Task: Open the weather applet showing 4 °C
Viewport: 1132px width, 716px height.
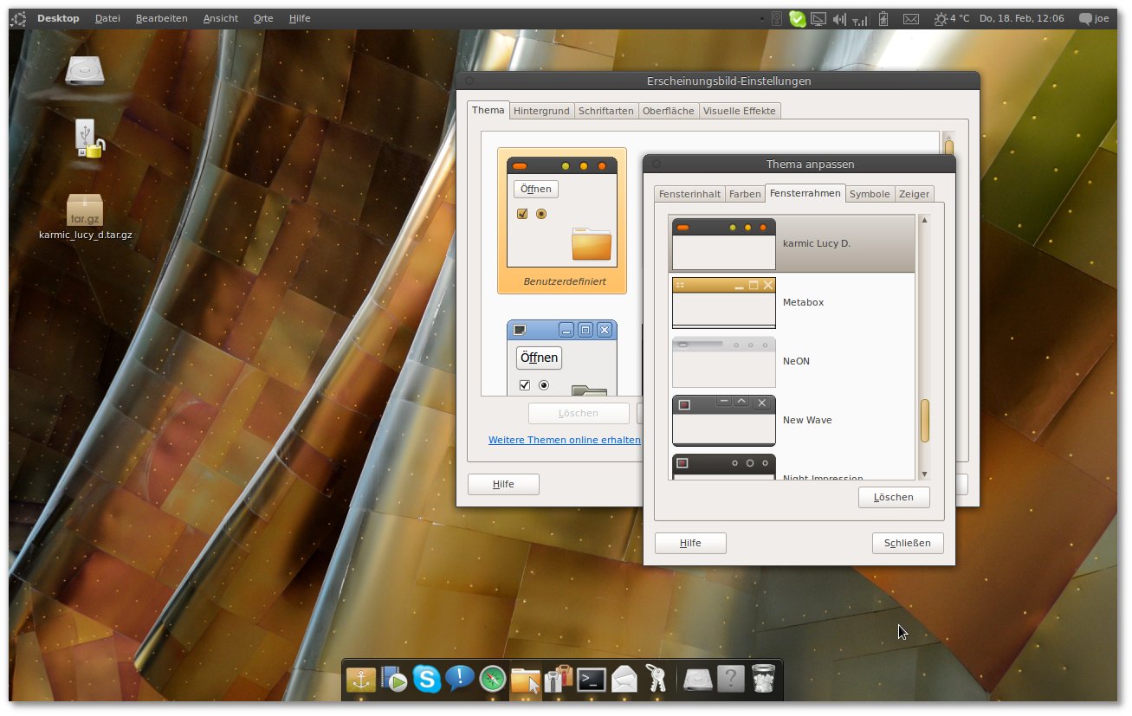Action: tap(952, 18)
